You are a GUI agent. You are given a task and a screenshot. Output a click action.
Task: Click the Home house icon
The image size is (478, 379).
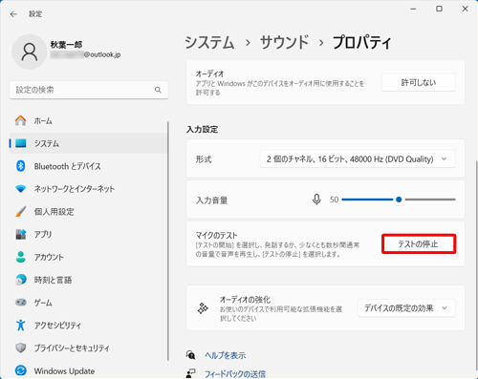(x=21, y=120)
